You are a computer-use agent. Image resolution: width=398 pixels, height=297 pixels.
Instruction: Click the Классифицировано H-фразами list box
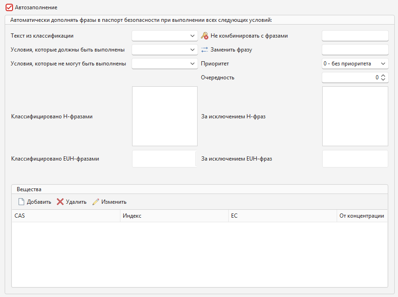point(165,116)
